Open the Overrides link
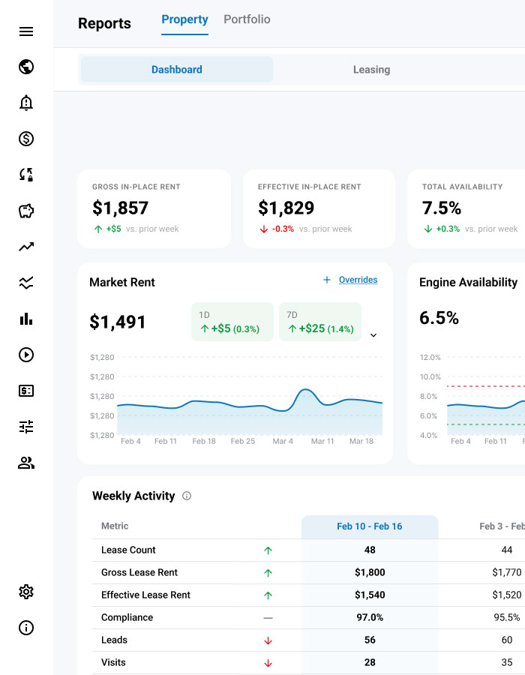 pos(358,280)
